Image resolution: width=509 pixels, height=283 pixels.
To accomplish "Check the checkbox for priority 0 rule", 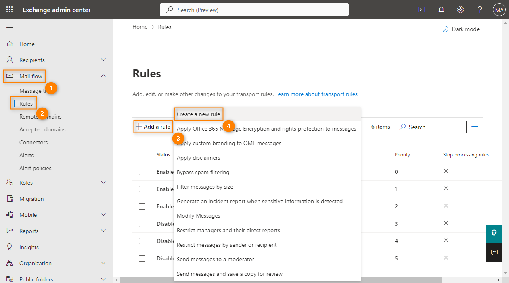I will [142, 172].
